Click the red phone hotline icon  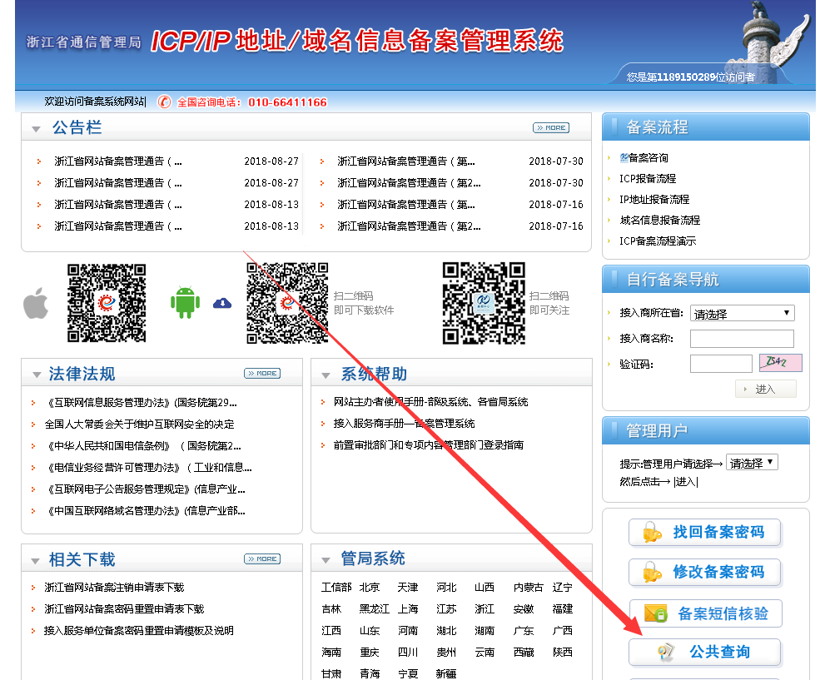pyautogui.click(x=165, y=102)
